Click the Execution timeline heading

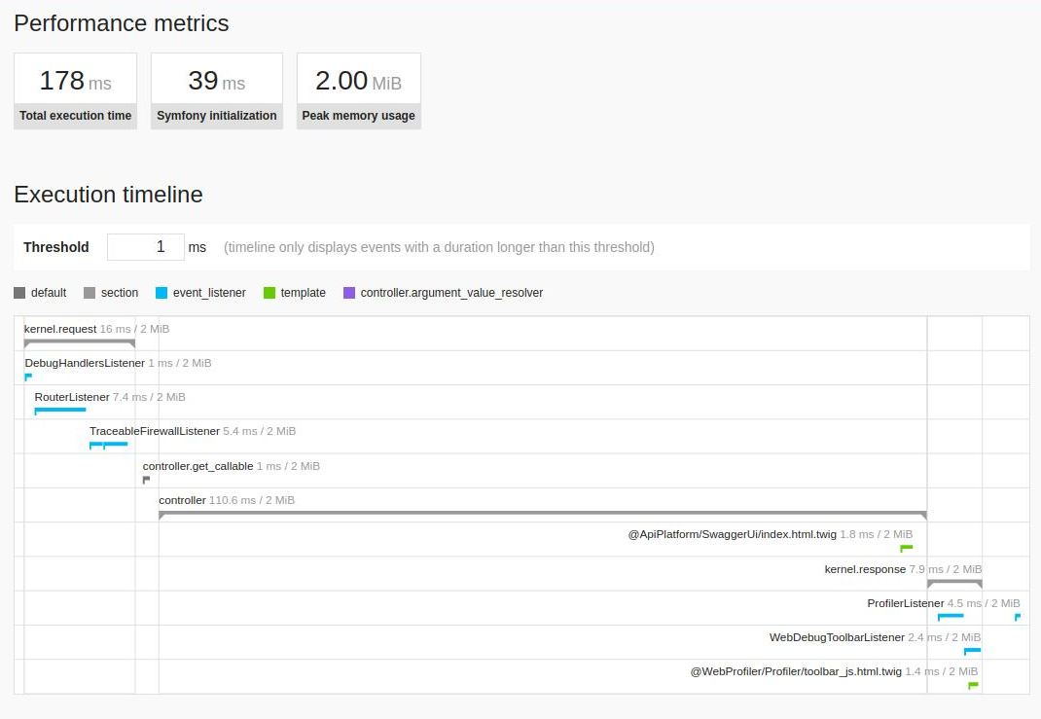click(108, 195)
